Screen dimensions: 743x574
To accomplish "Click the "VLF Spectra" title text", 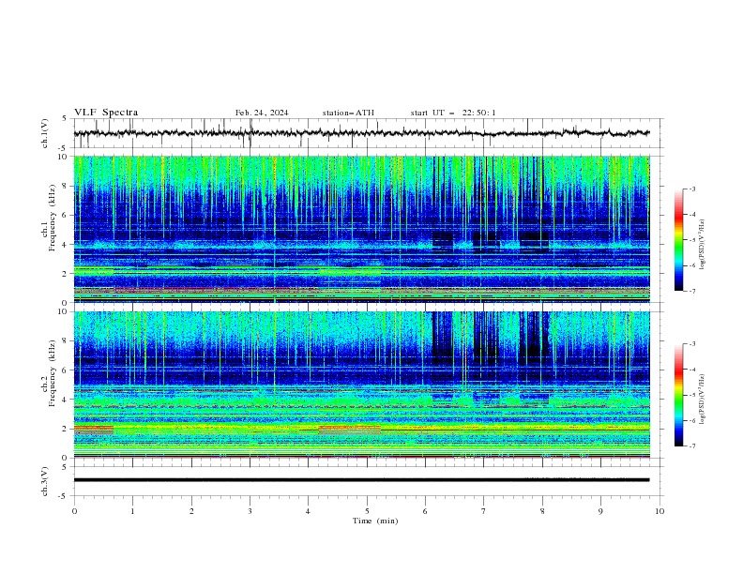I will pyautogui.click(x=106, y=113).
